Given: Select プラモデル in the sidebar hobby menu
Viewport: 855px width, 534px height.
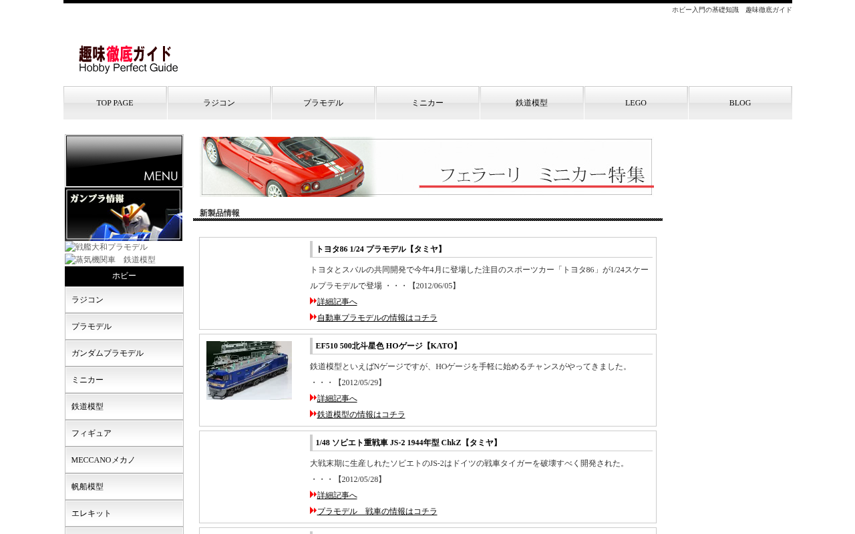Looking at the screenshot, I should (x=124, y=326).
